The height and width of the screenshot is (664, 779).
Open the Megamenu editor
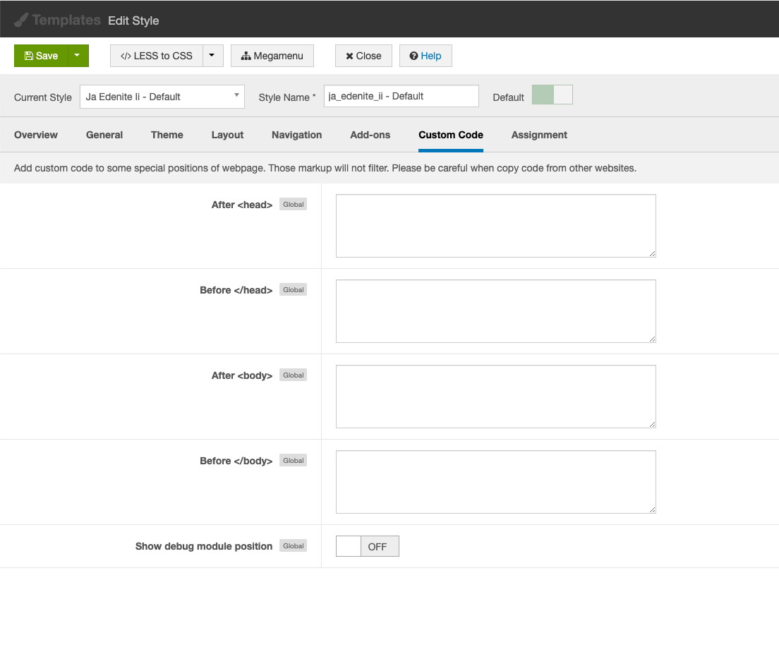(x=272, y=56)
